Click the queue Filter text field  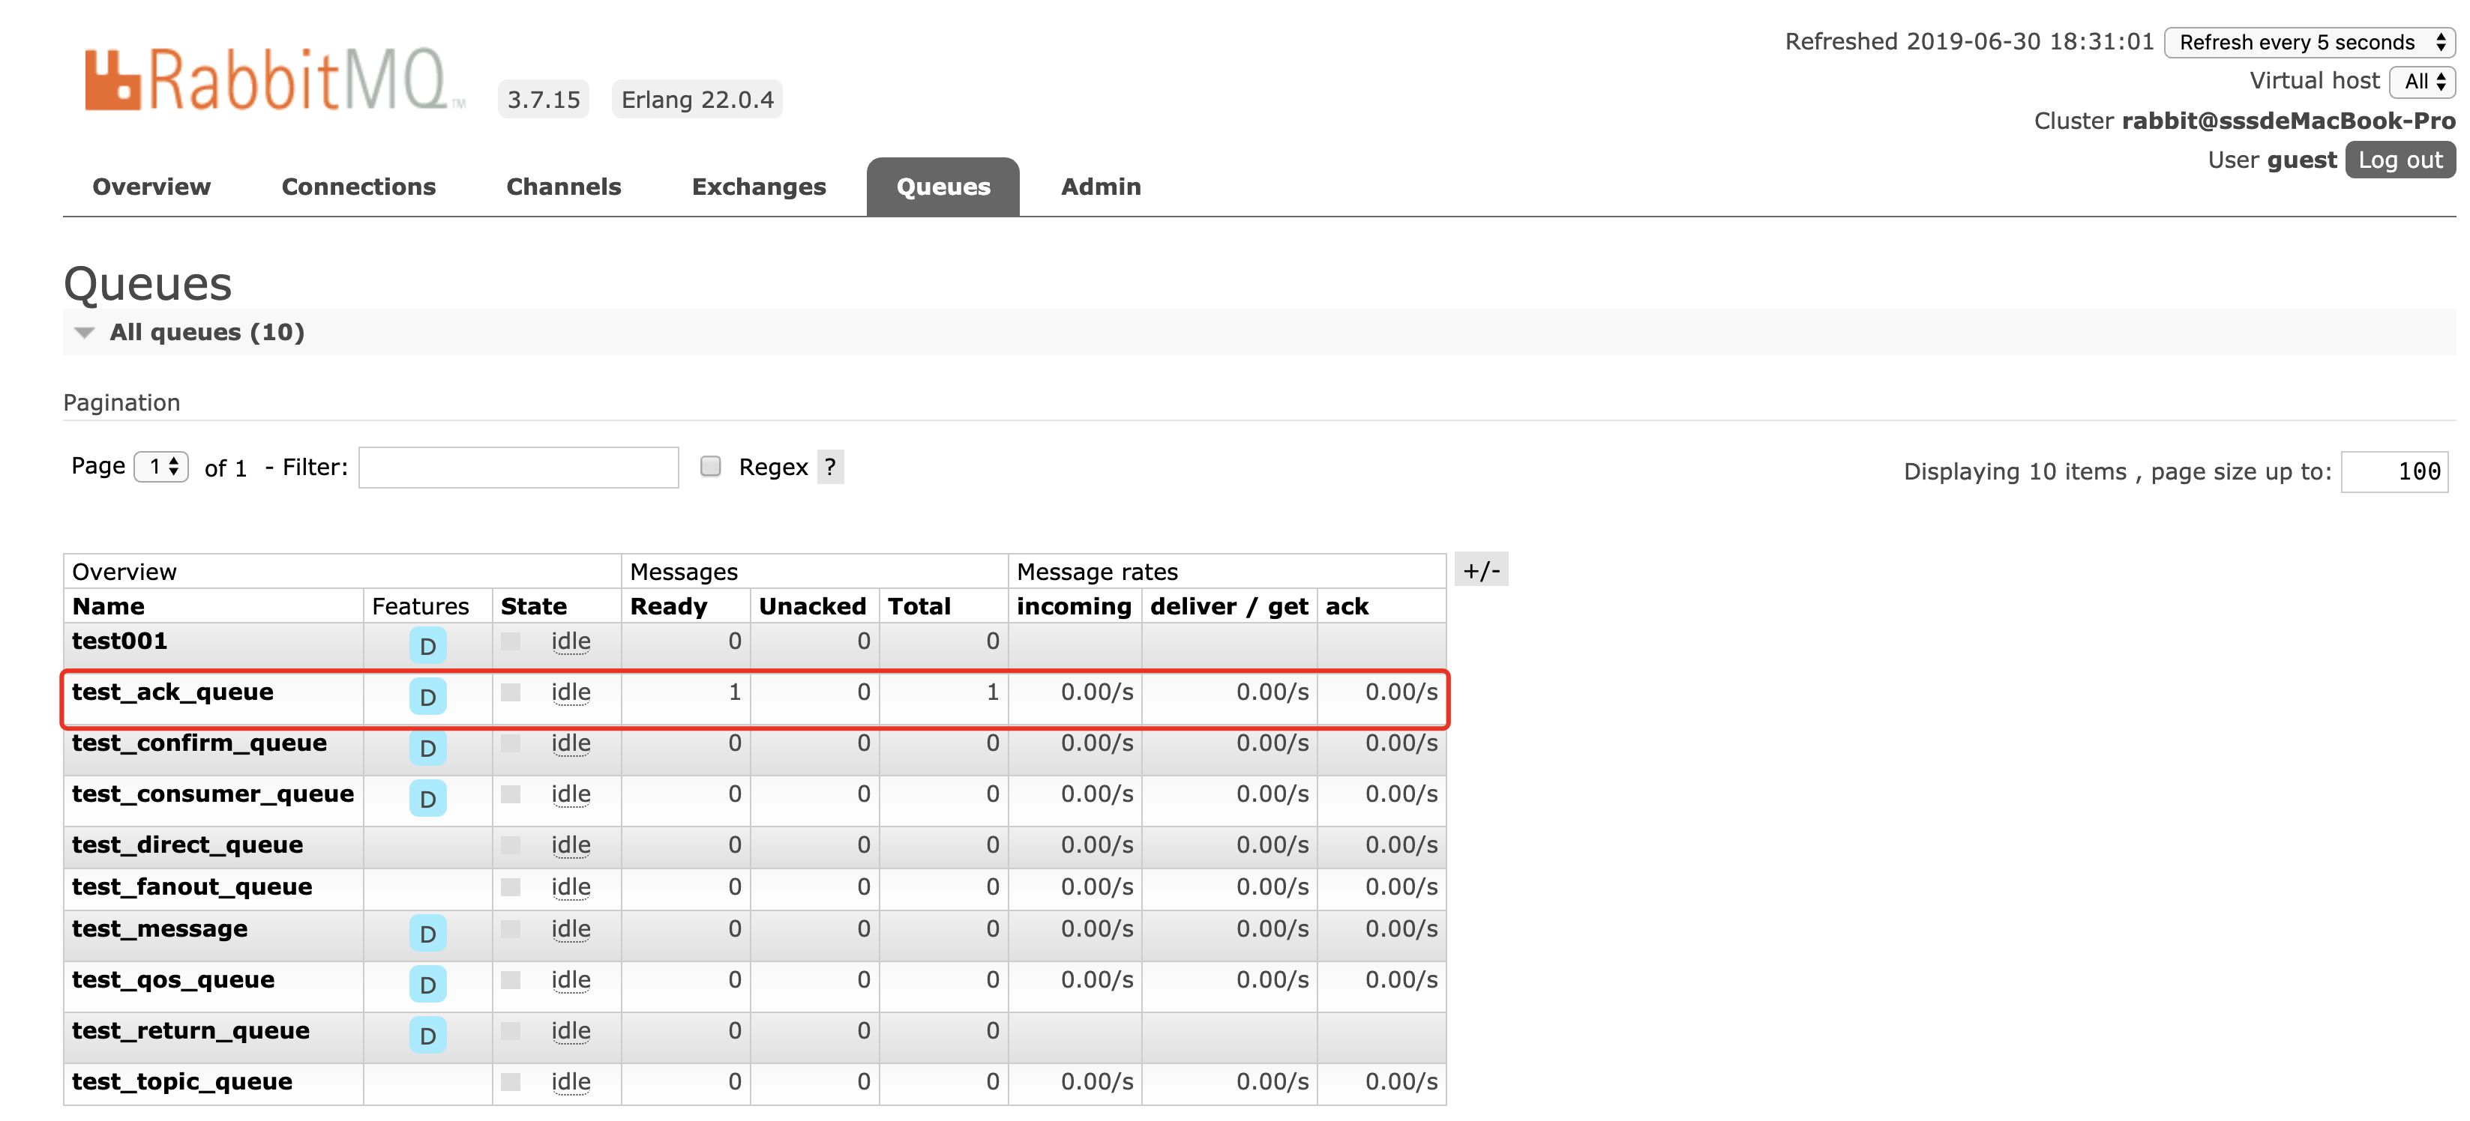[518, 468]
